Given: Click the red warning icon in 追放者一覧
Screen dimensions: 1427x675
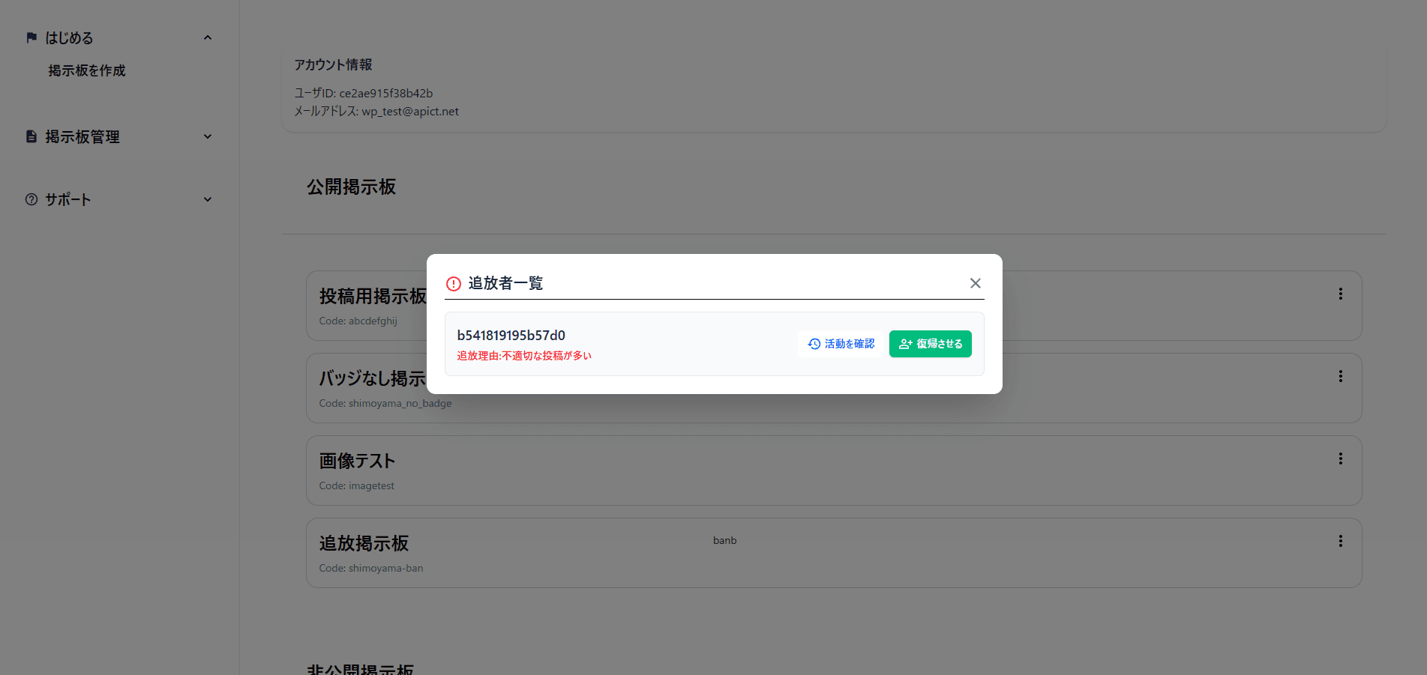Looking at the screenshot, I should click(x=454, y=284).
